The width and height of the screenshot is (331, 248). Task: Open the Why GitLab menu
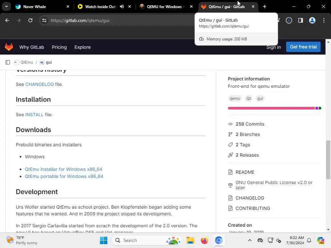[x=32, y=47]
